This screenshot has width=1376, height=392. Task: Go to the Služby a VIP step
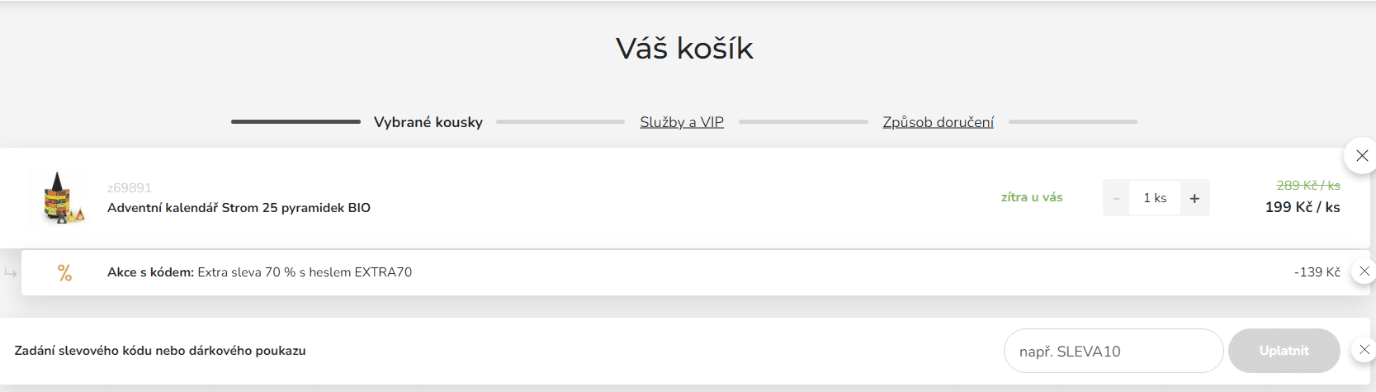682,122
